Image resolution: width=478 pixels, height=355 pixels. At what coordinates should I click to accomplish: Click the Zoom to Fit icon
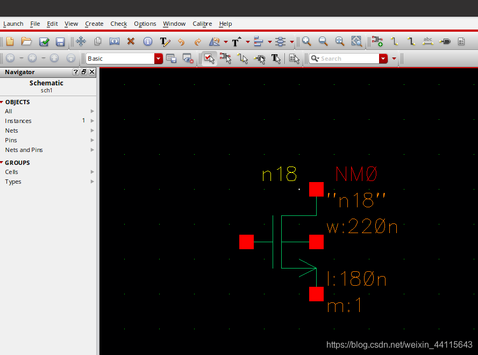pyautogui.click(x=339, y=41)
